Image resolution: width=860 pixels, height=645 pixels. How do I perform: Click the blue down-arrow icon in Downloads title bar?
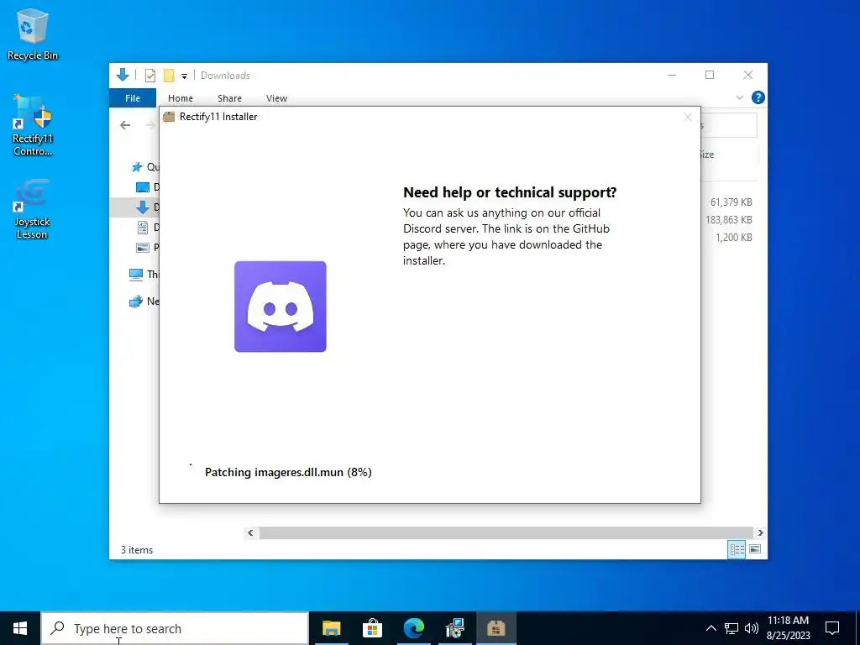123,75
